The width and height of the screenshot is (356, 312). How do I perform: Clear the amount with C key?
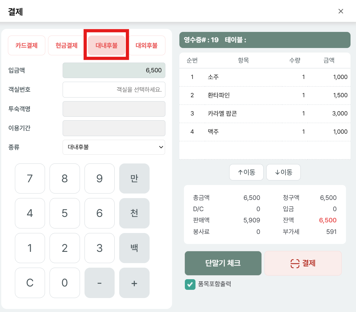(x=30, y=283)
